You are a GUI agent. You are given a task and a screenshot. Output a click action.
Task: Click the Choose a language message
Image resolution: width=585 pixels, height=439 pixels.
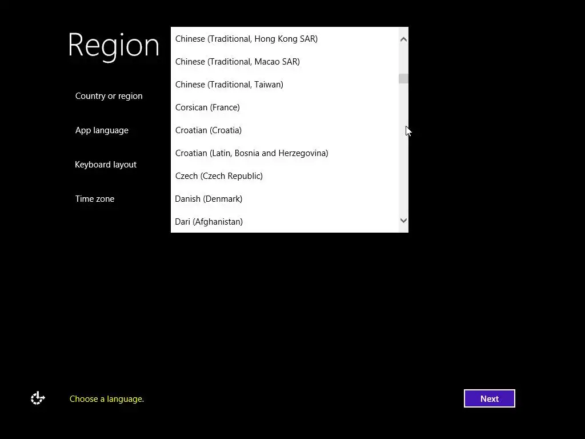(x=107, y=399)
